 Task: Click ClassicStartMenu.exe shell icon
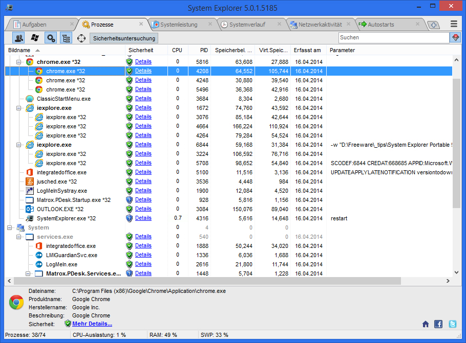tap(30, 99)
